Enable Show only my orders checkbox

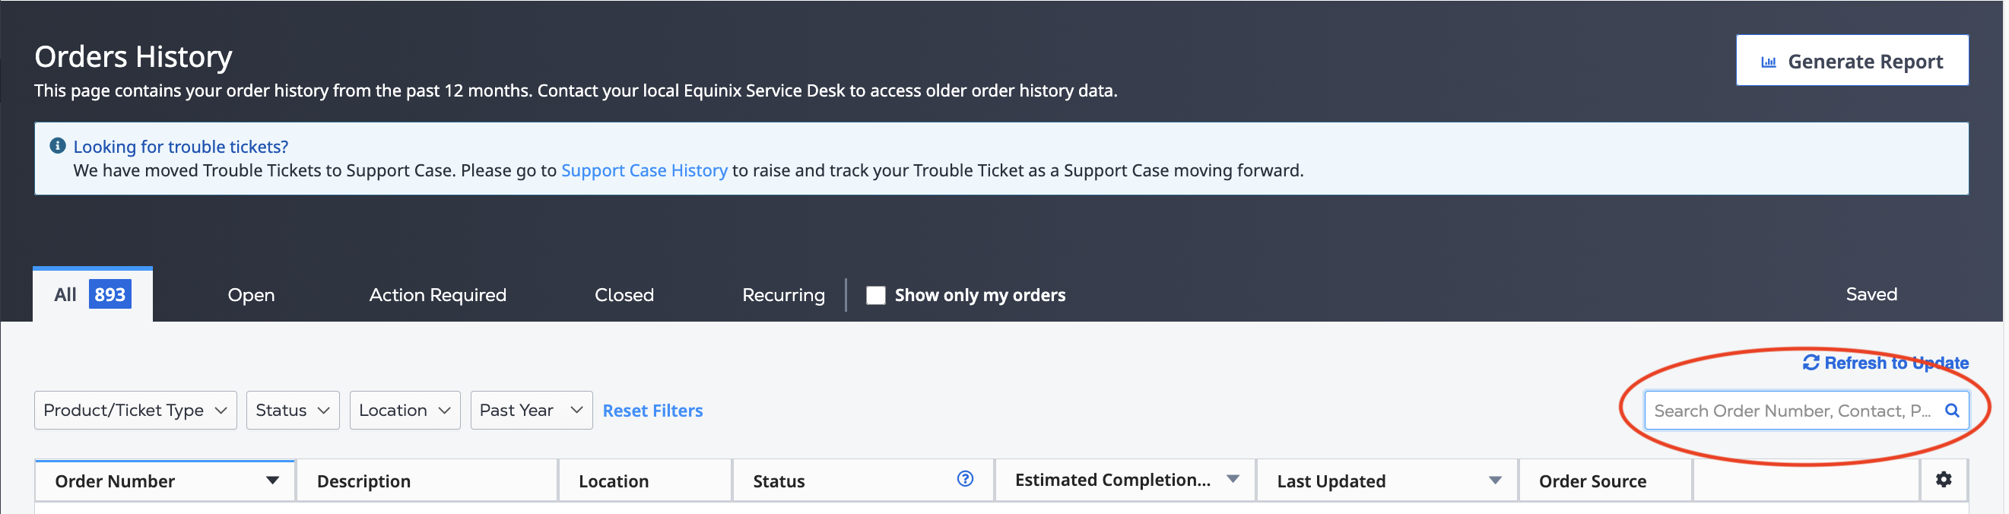point(875,295)
